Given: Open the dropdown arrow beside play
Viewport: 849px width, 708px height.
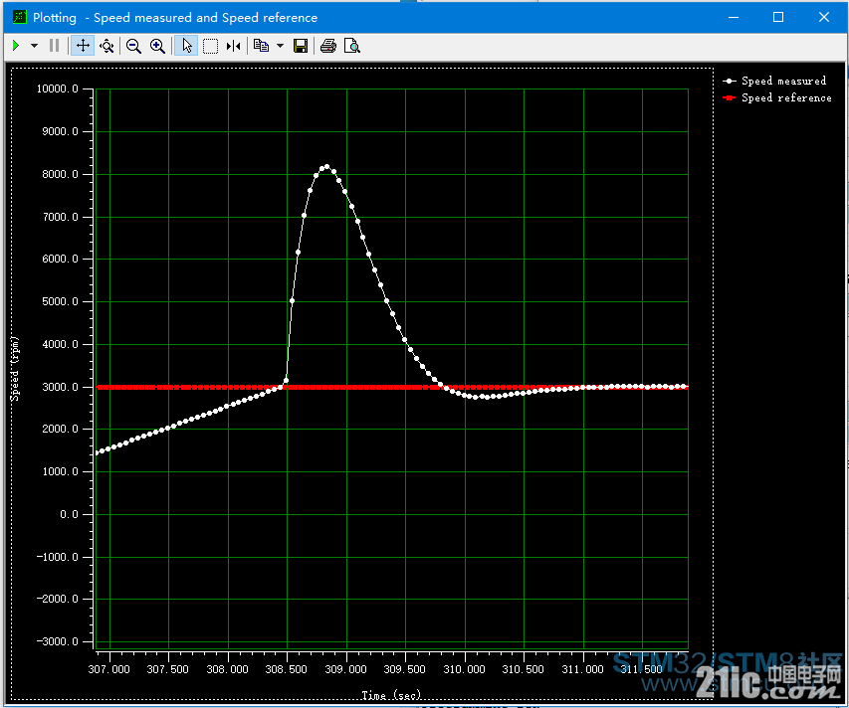Looking at the screenshot, I should (x=34, y=46).
